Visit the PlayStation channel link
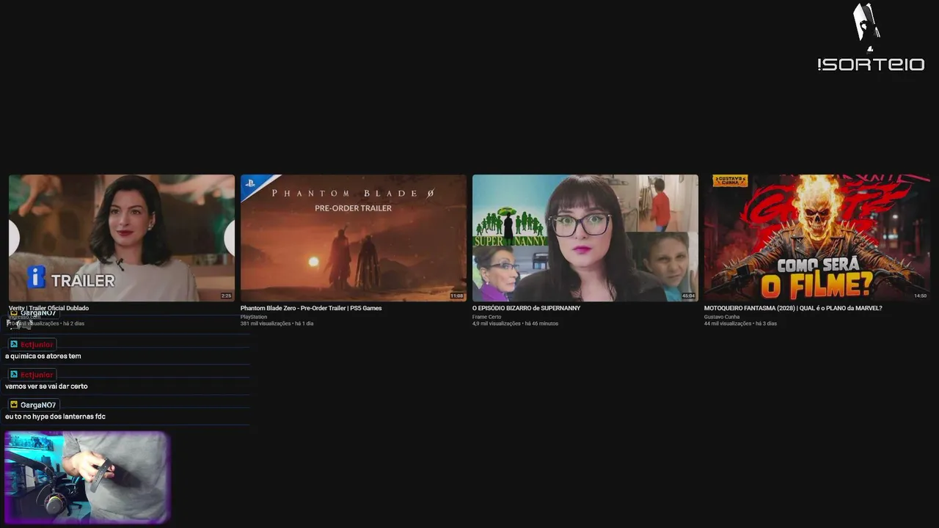 pos(254,317)
